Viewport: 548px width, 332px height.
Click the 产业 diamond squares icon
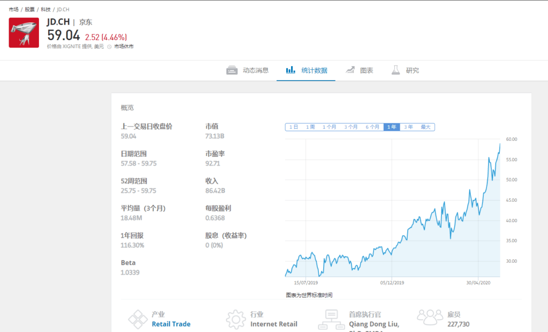coord(138,319)
